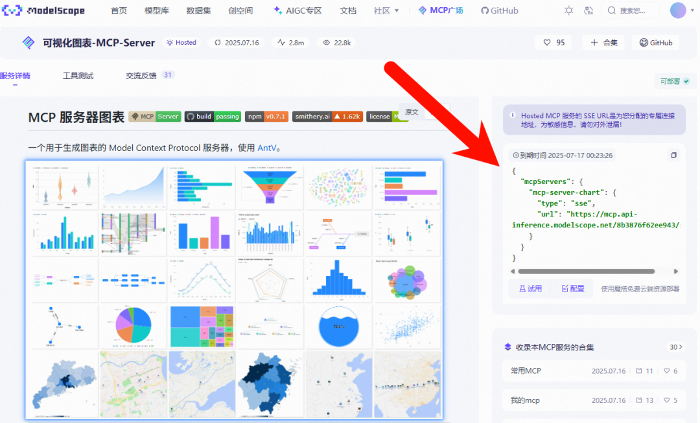Viewport: 700px width, 423px height.
Task: Click the 原文 original text toggle
Action: coord(412,112)
